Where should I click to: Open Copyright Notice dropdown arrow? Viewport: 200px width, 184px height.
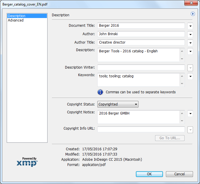(190, 114)
